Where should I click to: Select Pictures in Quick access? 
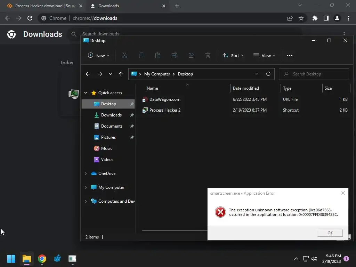click(x=108, y=137)
